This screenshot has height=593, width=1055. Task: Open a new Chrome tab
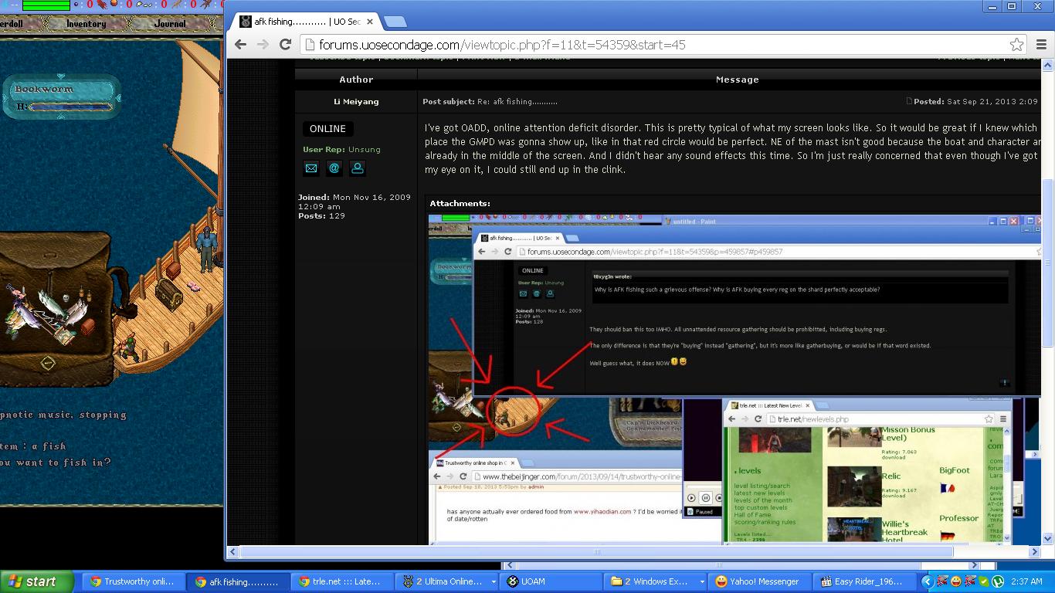point(395,22)
